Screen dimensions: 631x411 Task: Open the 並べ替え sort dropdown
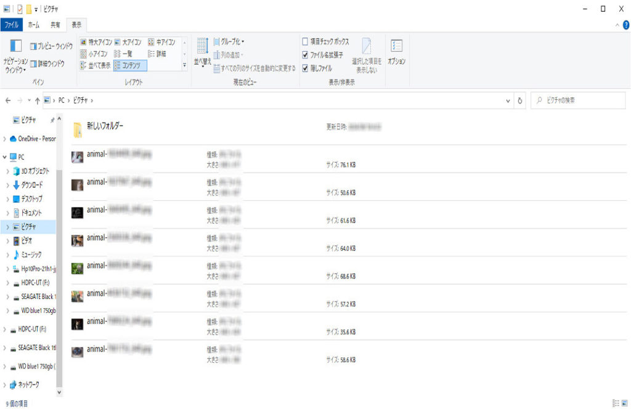pos(202,52)
